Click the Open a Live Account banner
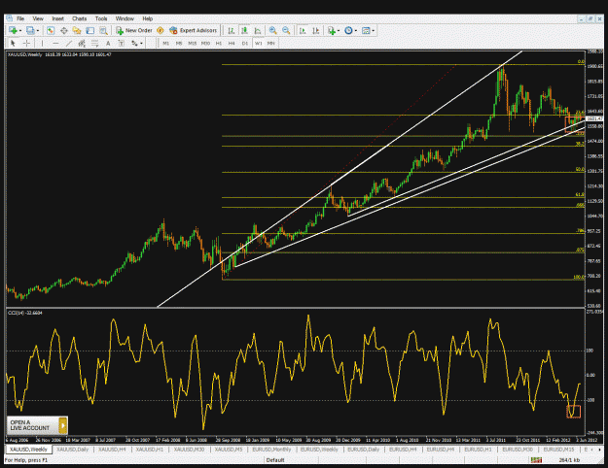The image size is (608, 468). pos(37,425)
